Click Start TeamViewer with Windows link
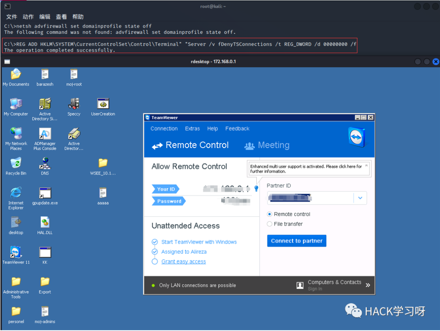This screenshot has height=331, width=440. (199, 242)
